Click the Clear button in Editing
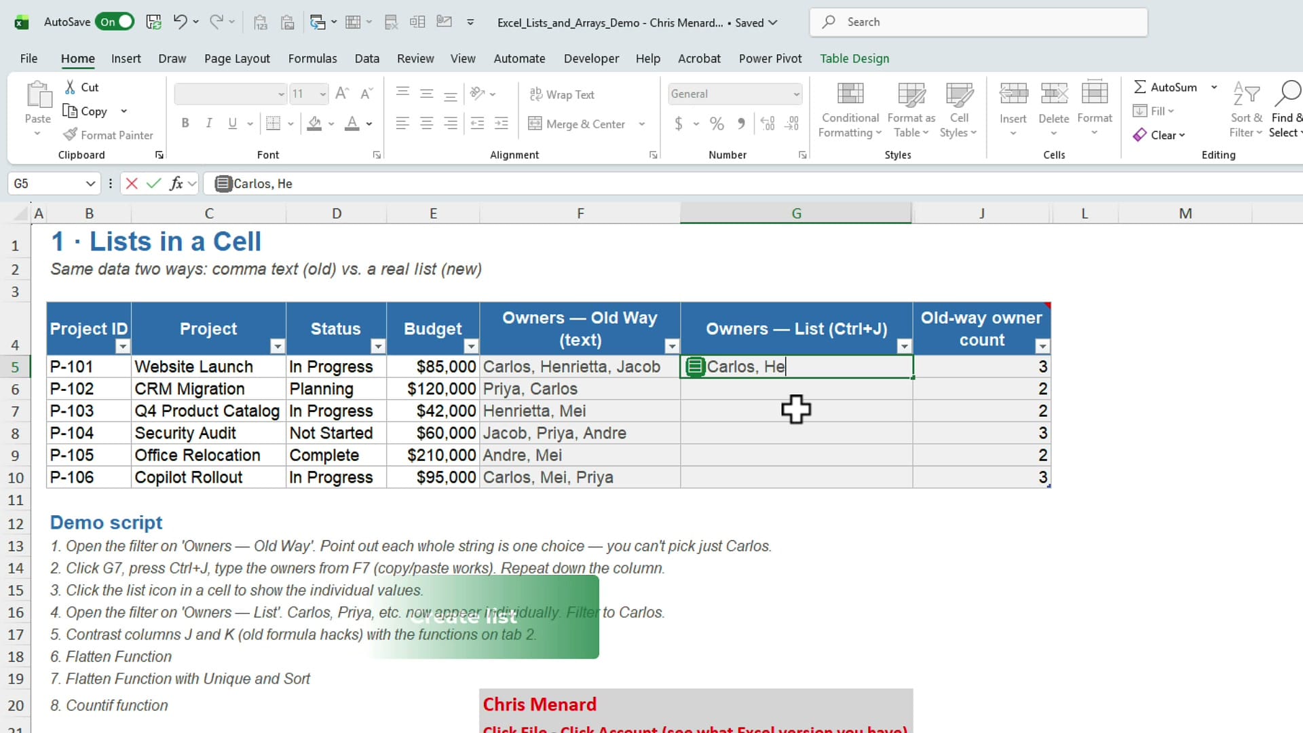The height and width of the screenshot is (733, 1303). point(1159,135)
